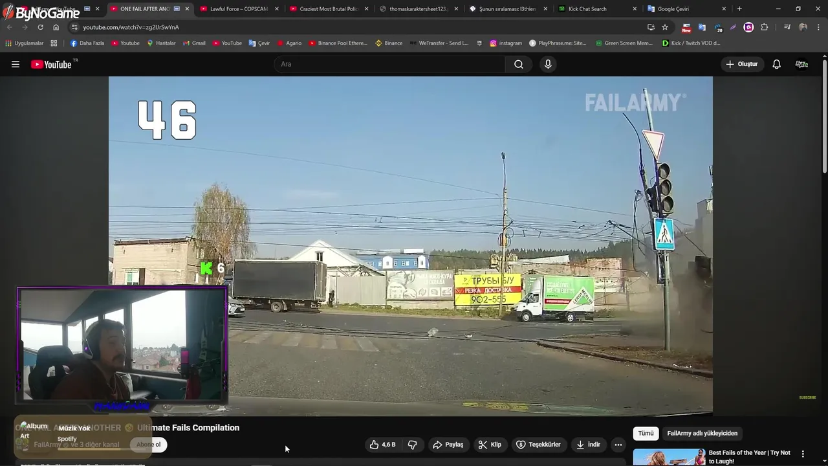The width and height of the screenshot is (828, 466).
Task: Open Green Screen Mem... bookmark
Action: [x=624, y=43]
